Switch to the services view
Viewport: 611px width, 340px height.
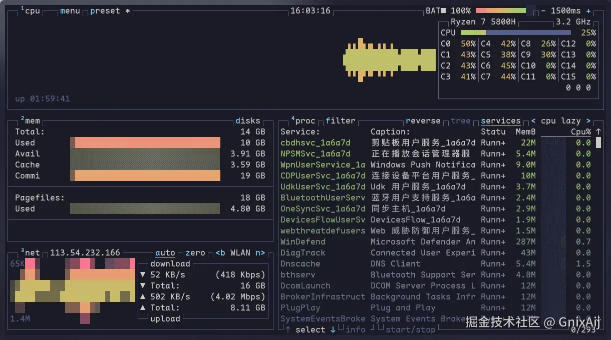(501, 120)
